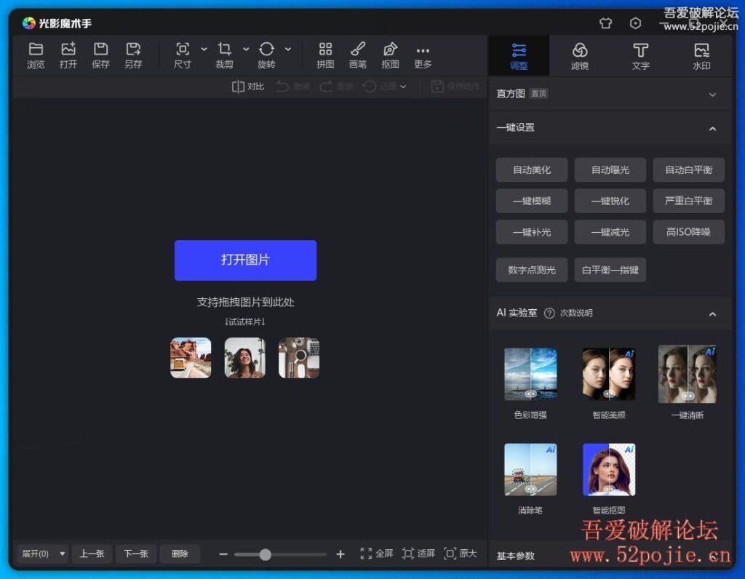Toggle the 对比 compare view
The image size is (745, 579).
click(x=247, y=86)
